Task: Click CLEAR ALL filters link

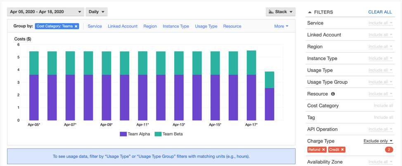Action: point(380,12)
